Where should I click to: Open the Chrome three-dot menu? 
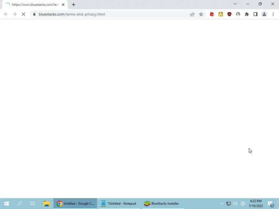(273, 14)
